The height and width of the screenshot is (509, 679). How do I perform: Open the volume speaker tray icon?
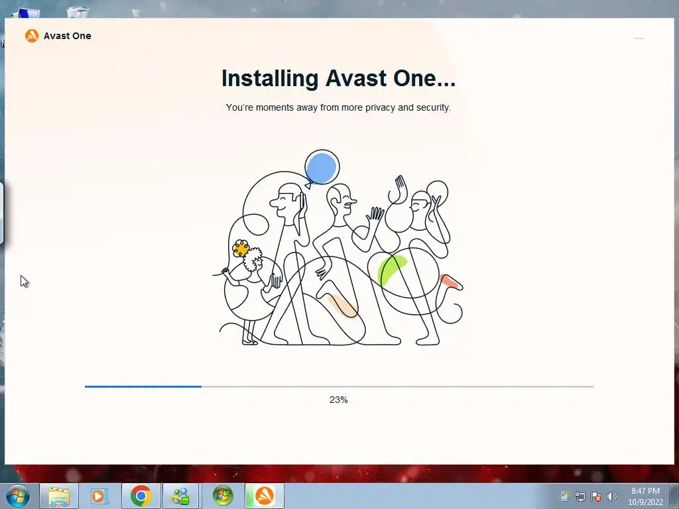[612, 496]
